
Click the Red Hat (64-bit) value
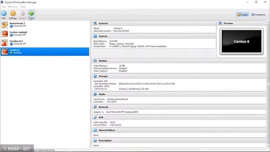coord(121,31)
